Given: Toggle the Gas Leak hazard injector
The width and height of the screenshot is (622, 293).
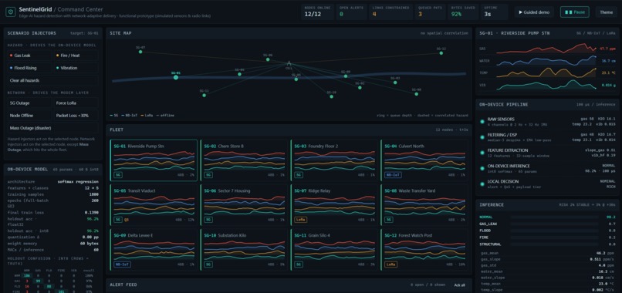Looking at the screenshot, I should tap(29, 56).
